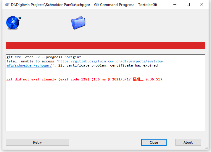Open the mfg/schneider/schpgar/ link portion
The width and height of the screenshot is (211, 152).
click(29, 65)
